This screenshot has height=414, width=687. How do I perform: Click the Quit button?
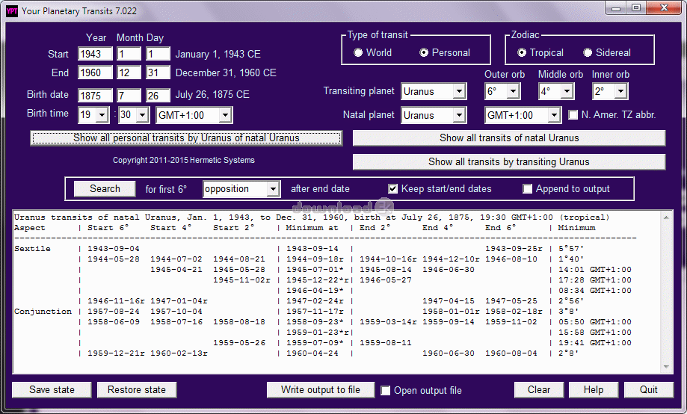click(649, 389)
